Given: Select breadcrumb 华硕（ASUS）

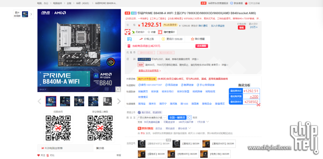Looking at the screenshot, I should [x=82, y=3].
